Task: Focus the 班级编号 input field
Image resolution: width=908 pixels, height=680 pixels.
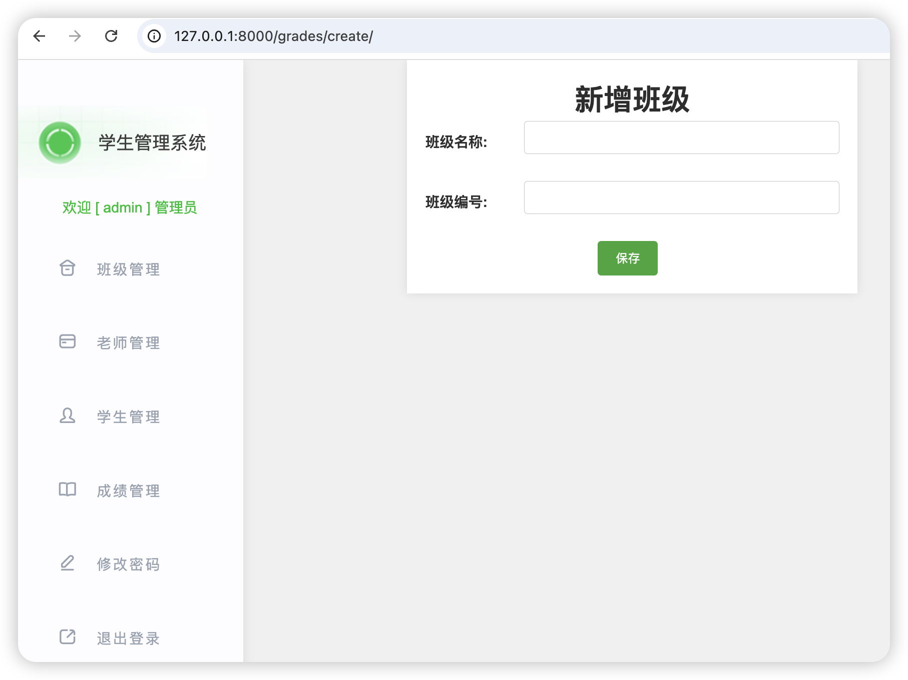Action: click(681, 197)
